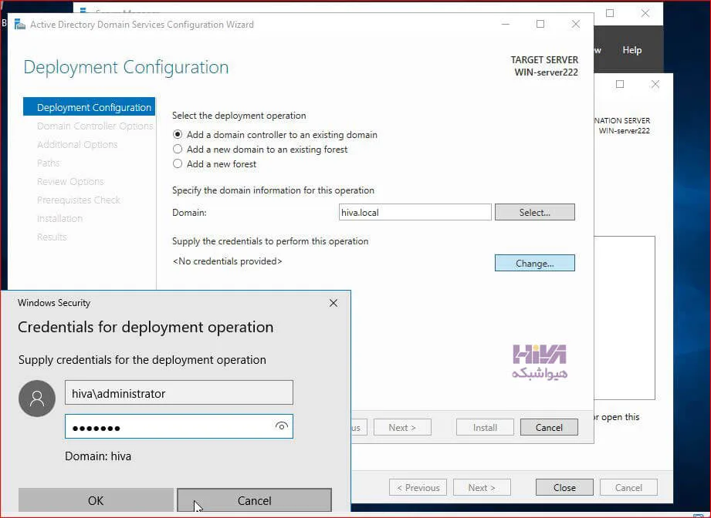This screenshot has height=518, width=711.
Task: Go to Additional Options step
Action: 77,144
